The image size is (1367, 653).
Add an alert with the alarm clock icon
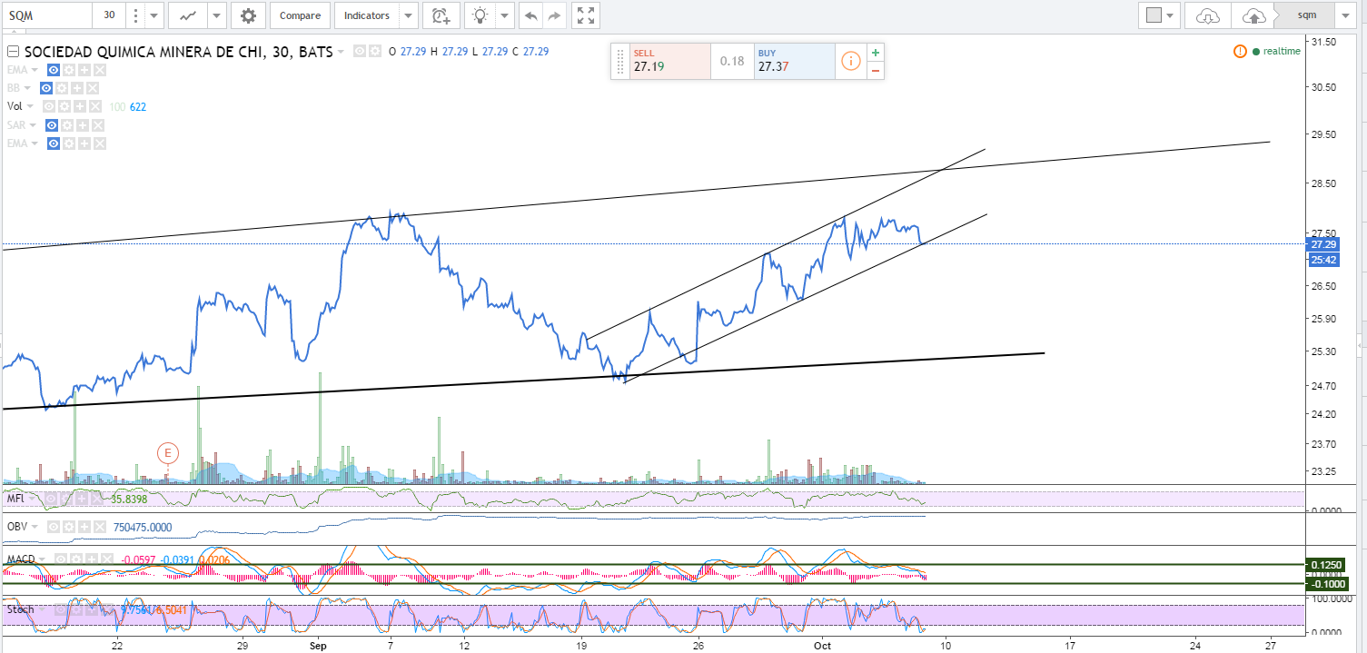click(441, 15)
